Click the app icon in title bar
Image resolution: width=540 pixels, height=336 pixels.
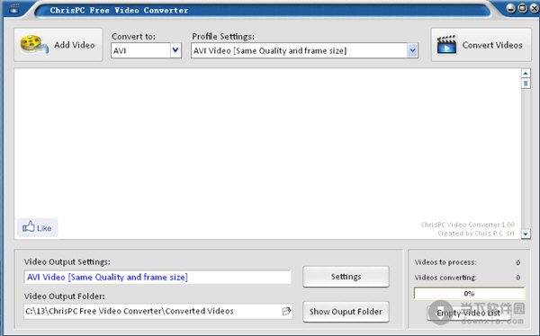click(x=14, y=9)
